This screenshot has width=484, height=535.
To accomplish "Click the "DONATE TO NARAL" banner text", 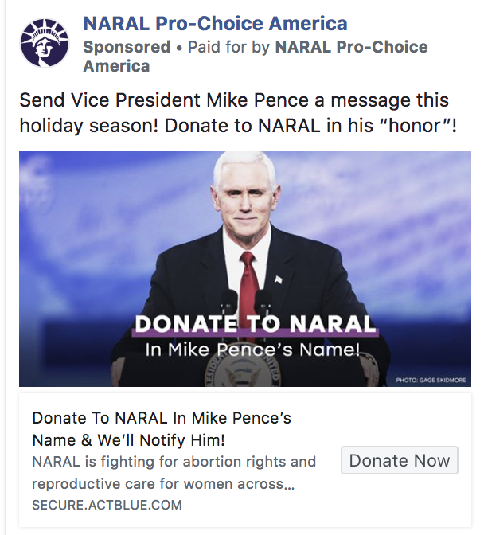I will [255, 323].
